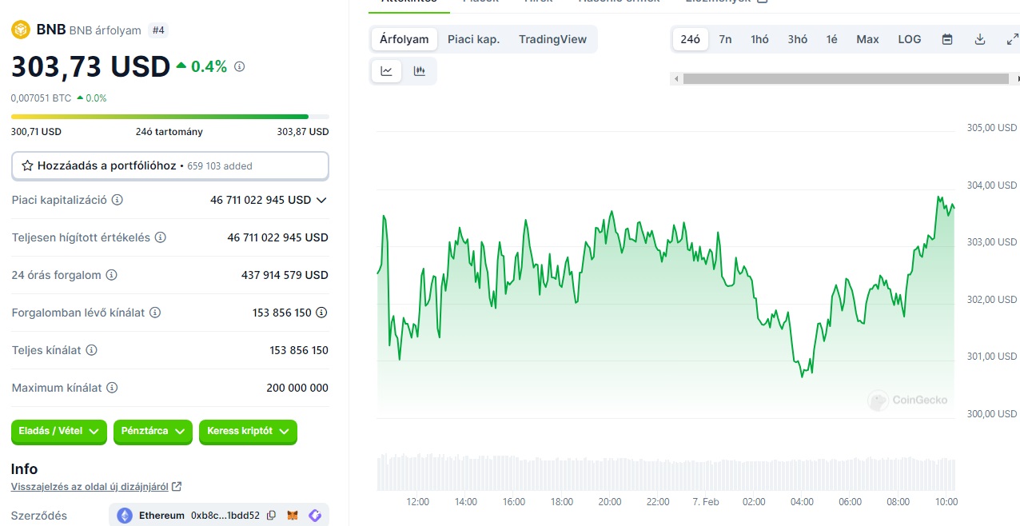Click the 7. Feb label on time axis

(x=706, y=501)
